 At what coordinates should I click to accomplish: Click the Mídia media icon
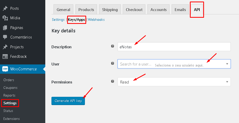click(5, 18)
